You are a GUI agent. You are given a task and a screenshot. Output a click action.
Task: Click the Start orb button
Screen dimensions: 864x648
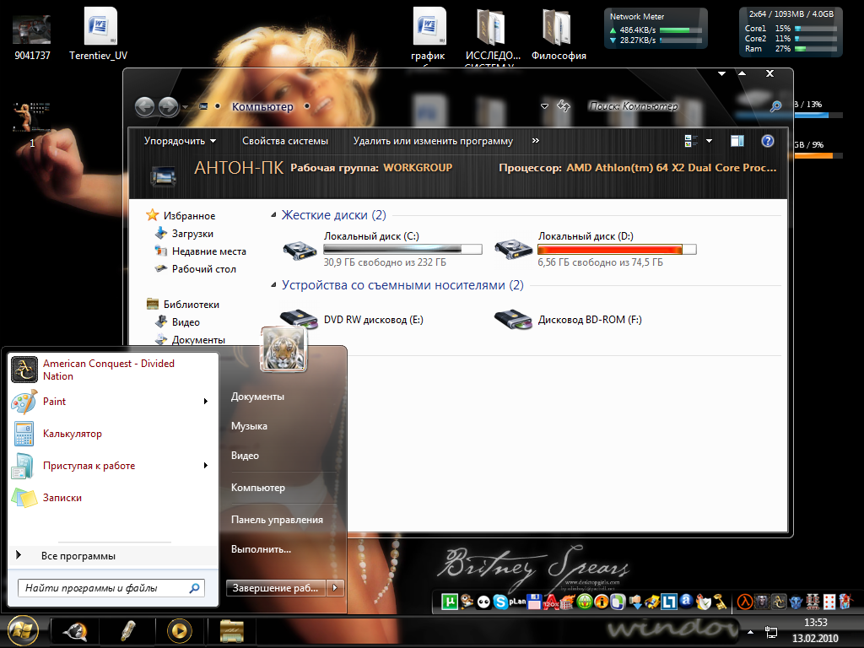(x=23, y=630)
